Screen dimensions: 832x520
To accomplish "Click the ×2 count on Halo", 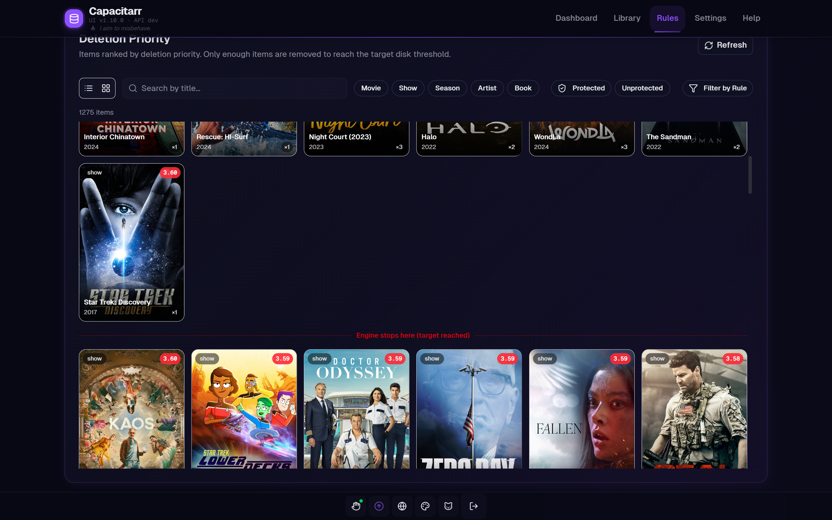I will coord(512,147).
